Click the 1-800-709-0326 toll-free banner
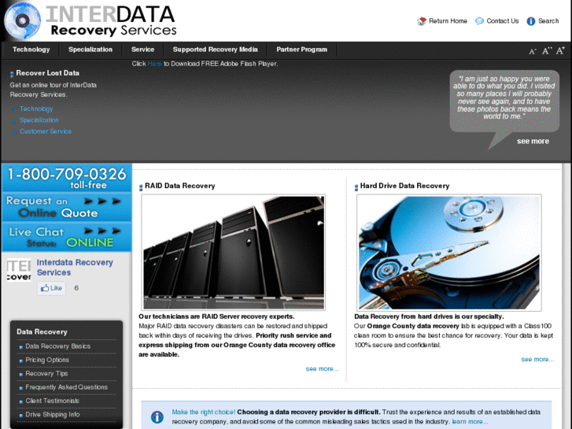This screenshot has width=572, height=429. click(67, 178)
